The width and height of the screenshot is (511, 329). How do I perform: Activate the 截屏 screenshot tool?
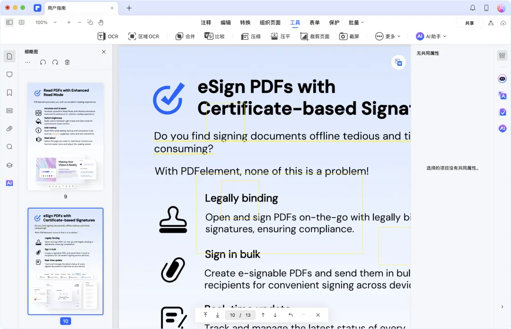click(349, 36)
